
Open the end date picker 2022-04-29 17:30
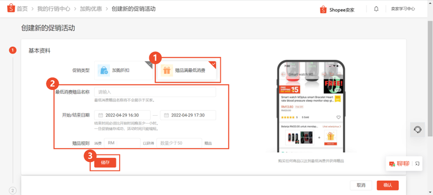[x=188, y=115]
